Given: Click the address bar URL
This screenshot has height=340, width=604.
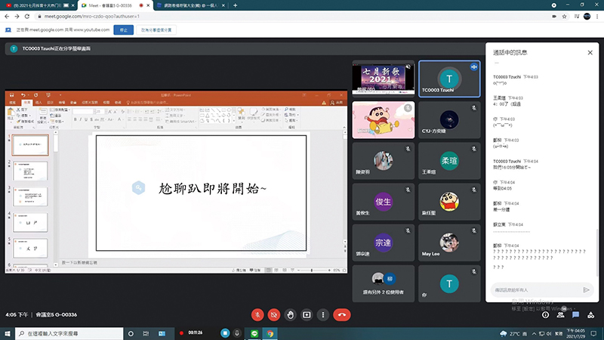Looking at the screenshot, I should [91, 16].
